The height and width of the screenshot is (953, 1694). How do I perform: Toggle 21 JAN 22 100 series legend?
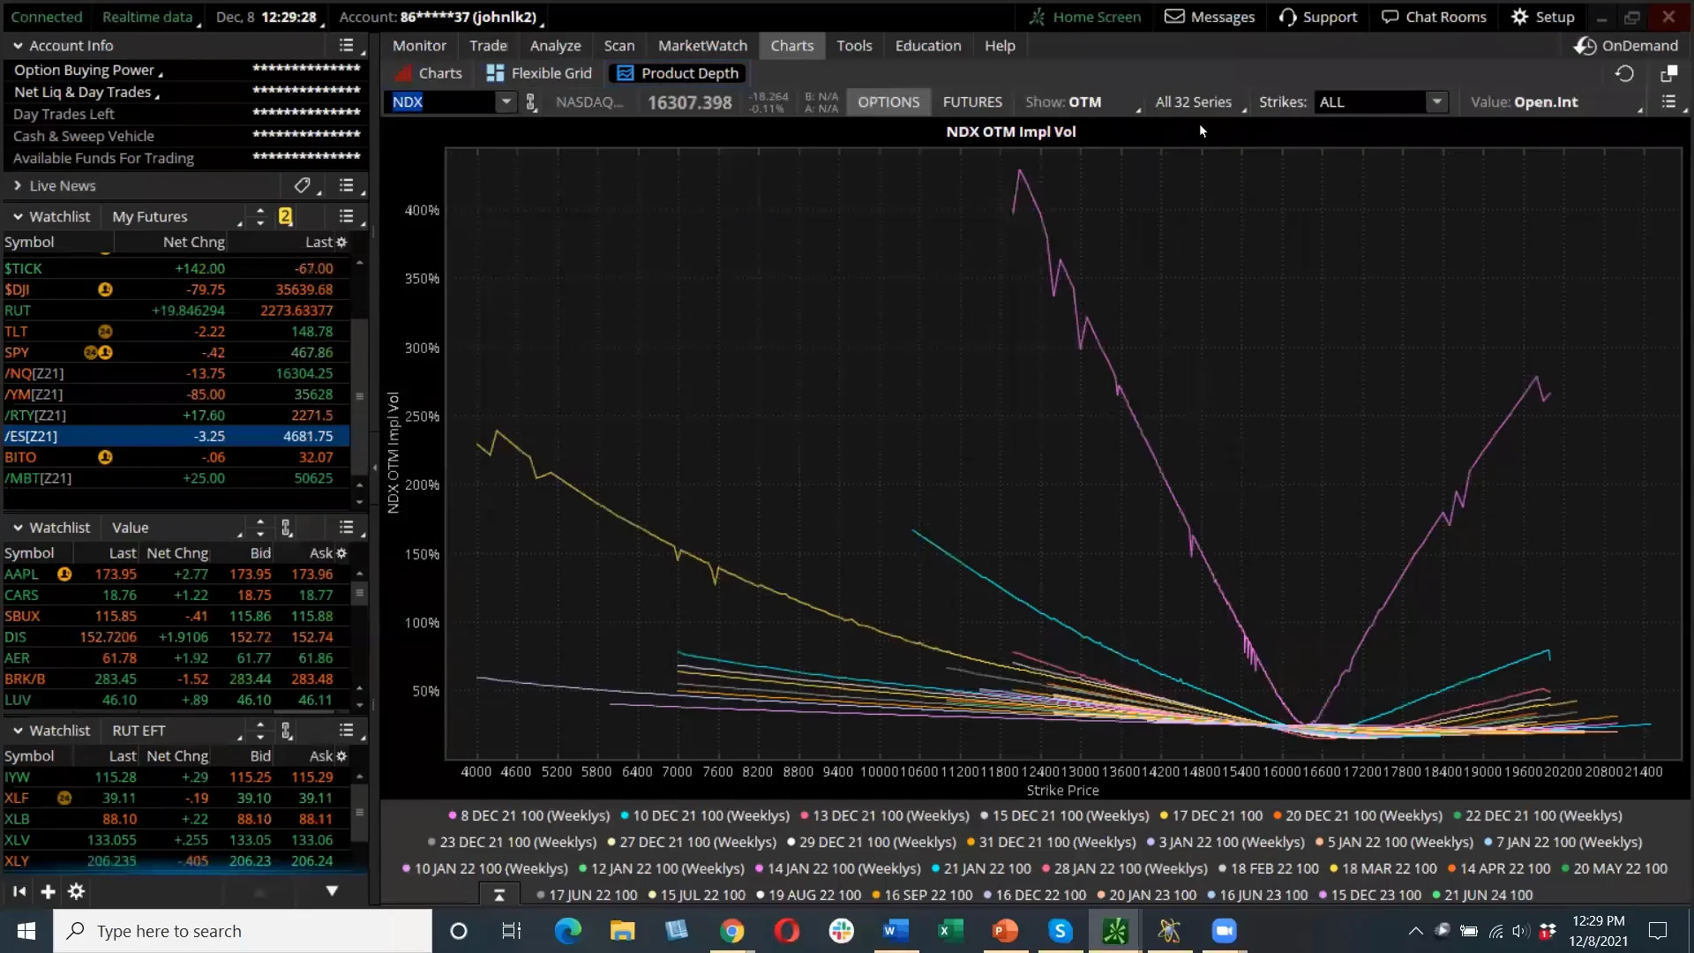(981, 868)
